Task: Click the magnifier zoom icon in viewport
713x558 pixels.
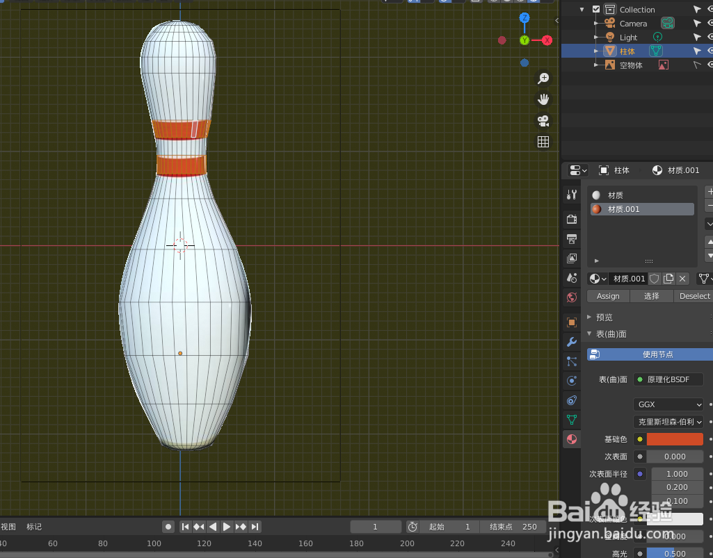Action: pos(543,78)
